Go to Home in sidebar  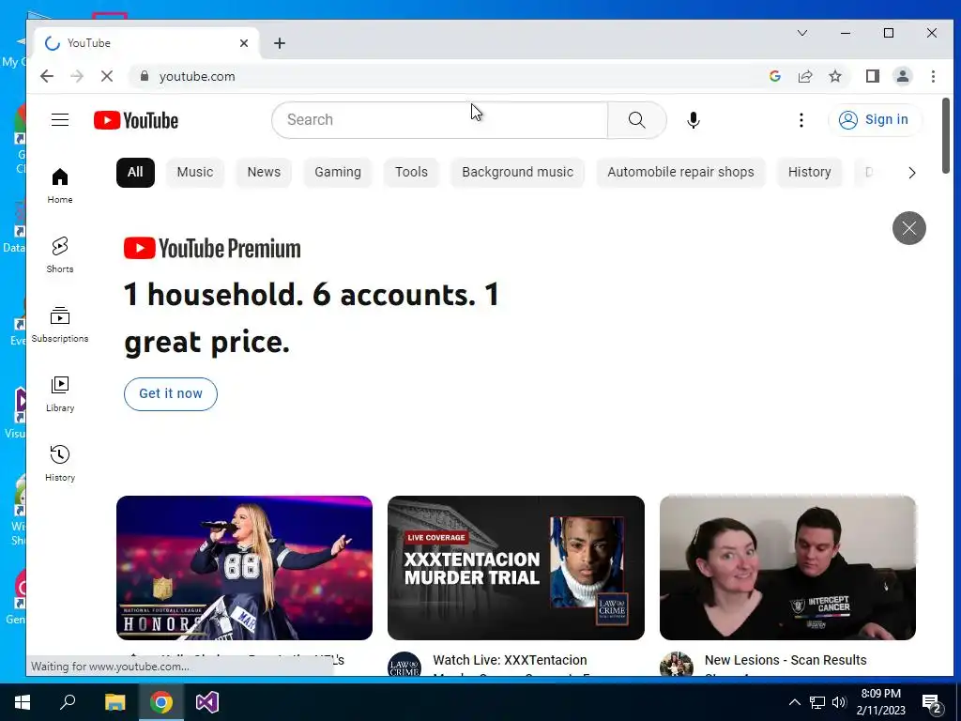59,186
